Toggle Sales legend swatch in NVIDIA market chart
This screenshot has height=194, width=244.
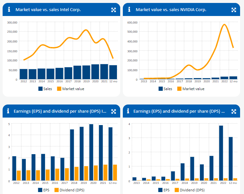[x=161, y=89]
